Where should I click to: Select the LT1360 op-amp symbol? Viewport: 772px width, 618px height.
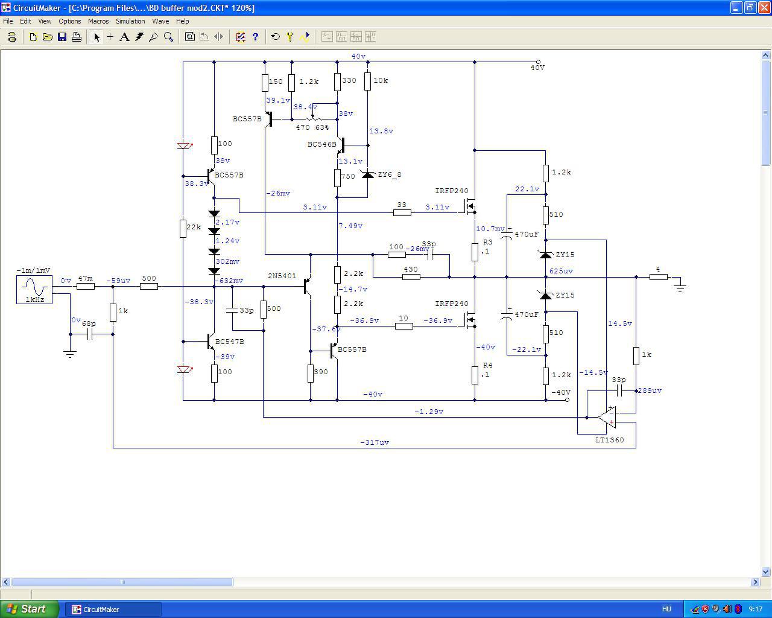[x=607, y=416]
